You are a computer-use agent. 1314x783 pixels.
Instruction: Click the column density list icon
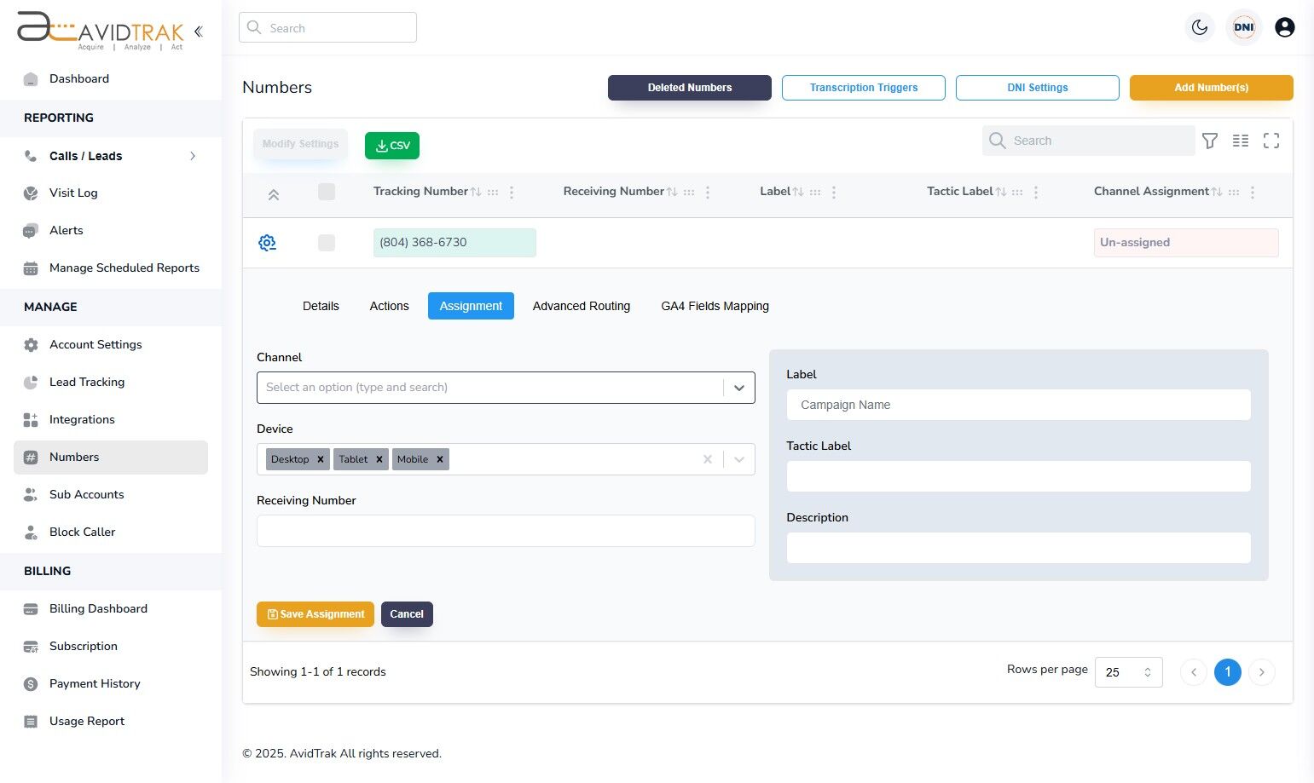pyautogui.click(x=1241, y=140)
